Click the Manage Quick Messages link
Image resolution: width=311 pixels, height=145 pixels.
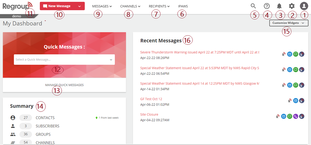tap(64, 85)
